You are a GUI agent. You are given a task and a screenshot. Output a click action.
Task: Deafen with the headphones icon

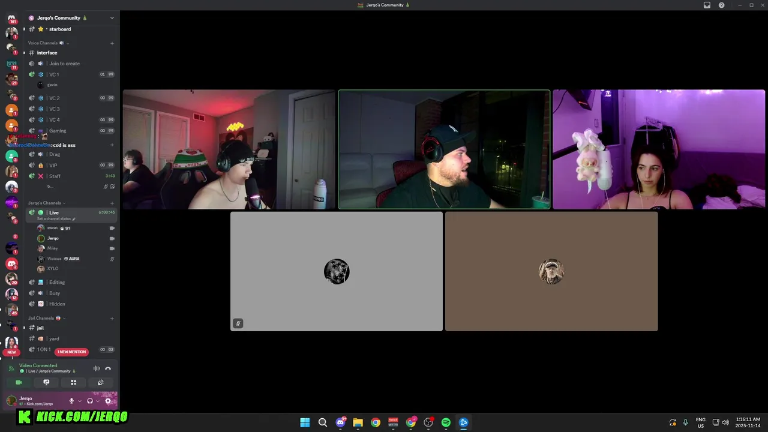(89, 401)
